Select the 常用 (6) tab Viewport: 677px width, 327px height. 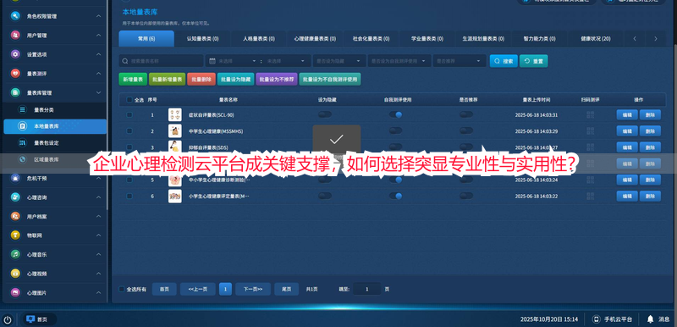[146, 38]
